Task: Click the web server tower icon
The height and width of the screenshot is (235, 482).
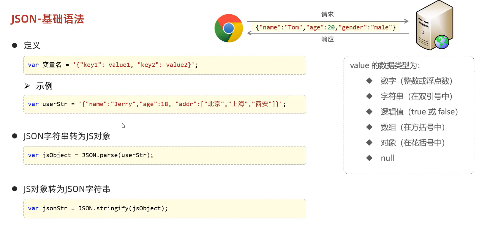Action: (x=434, y=25)
